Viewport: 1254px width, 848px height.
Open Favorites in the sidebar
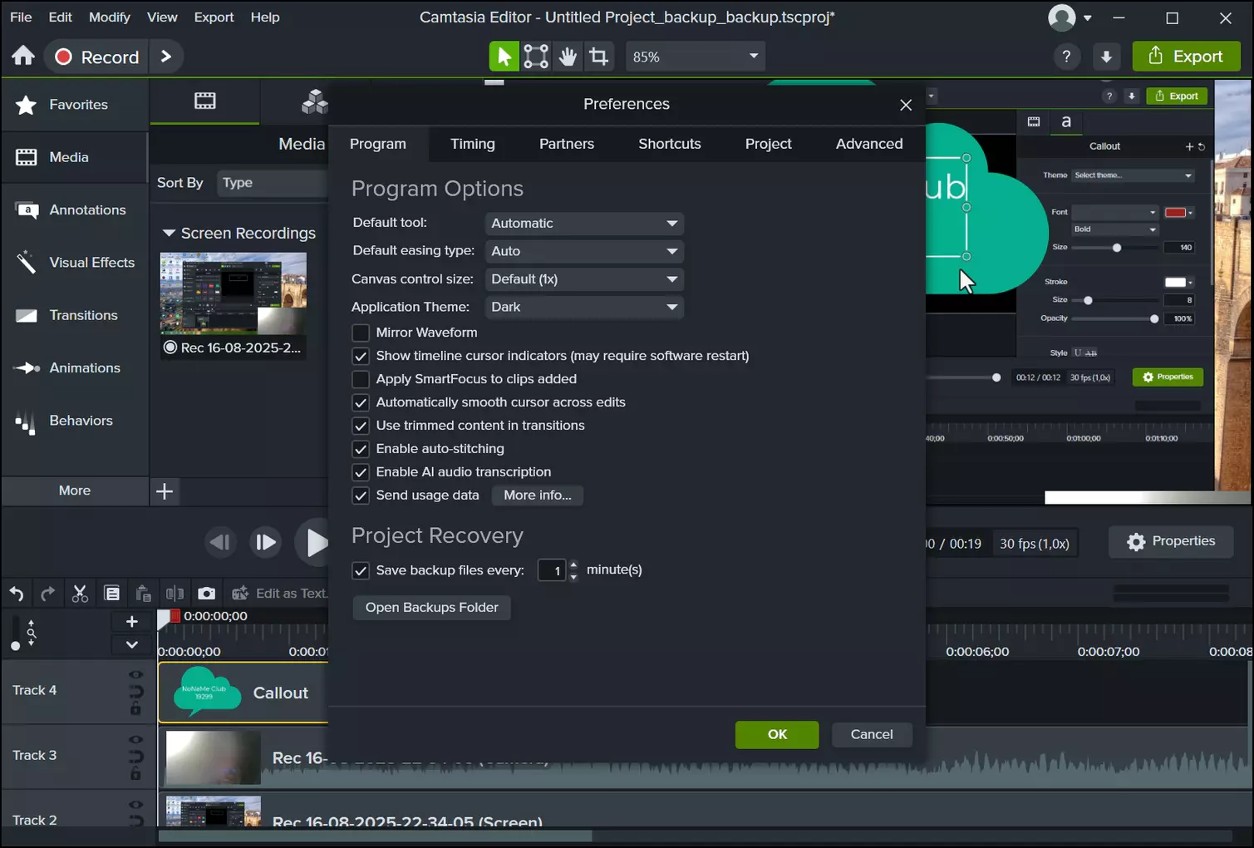(75, 105)
